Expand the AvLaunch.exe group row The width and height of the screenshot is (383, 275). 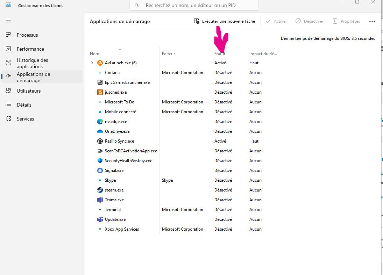[92, 63]
